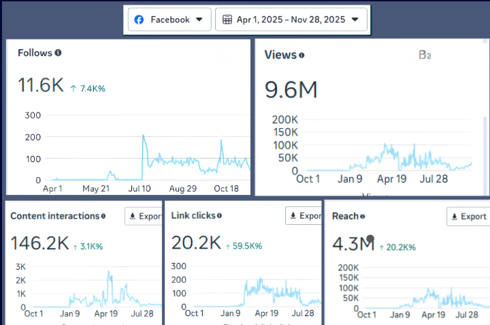
Task: Click May 21 label on Follows chart
Action: (96, 189)
